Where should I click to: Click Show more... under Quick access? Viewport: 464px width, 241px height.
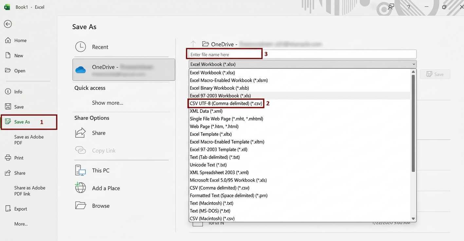coord(108,102)
